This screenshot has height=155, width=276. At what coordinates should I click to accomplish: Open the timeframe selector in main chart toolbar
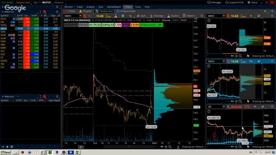click(x=131, y=16)
